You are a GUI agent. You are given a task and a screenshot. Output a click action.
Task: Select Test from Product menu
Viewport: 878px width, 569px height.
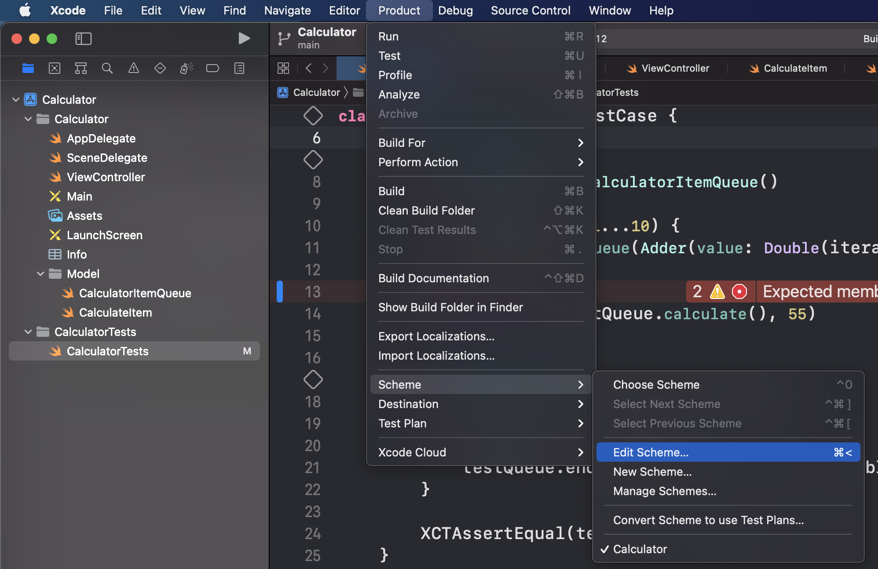click(x=481, y=56)
